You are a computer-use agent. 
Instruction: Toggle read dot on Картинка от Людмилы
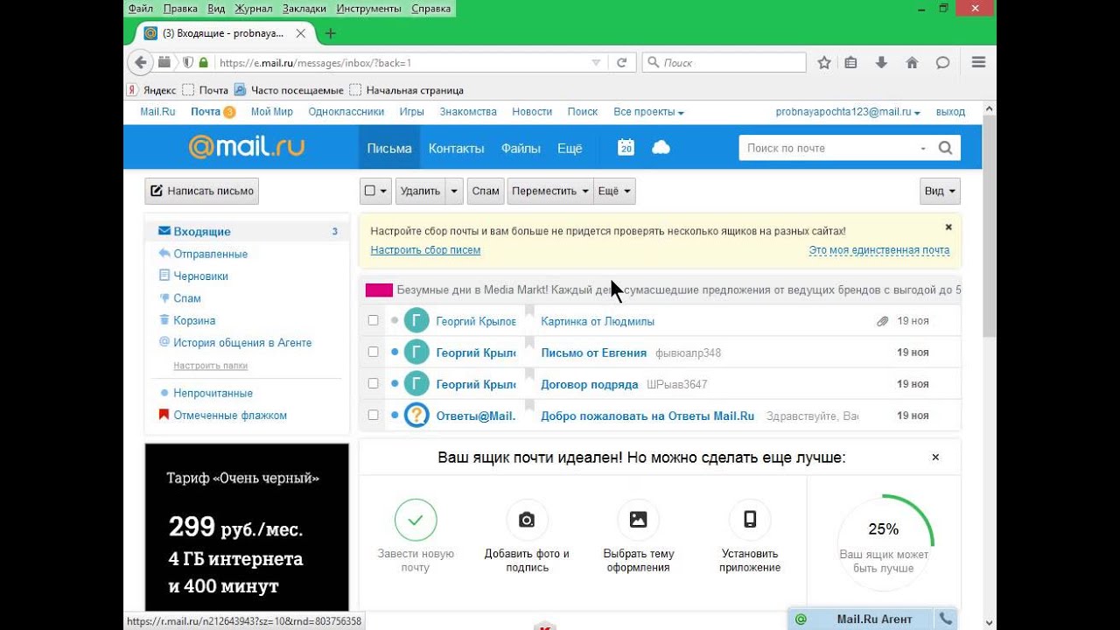[395, 321]
